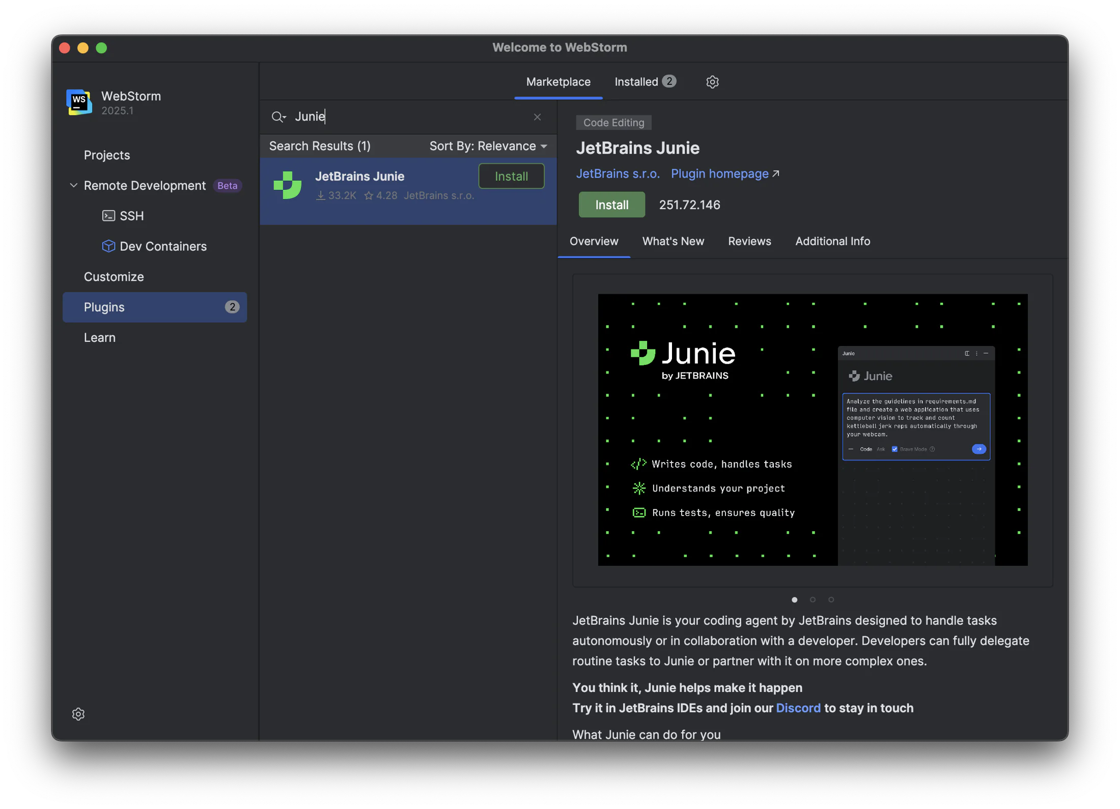Go to Learn in the sidebar

[100, 337]
